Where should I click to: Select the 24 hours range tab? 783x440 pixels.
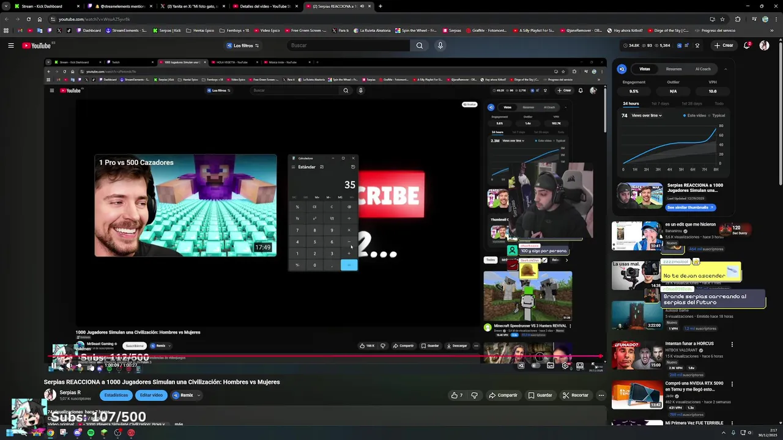pyautogui.click(x=631, y=104)
